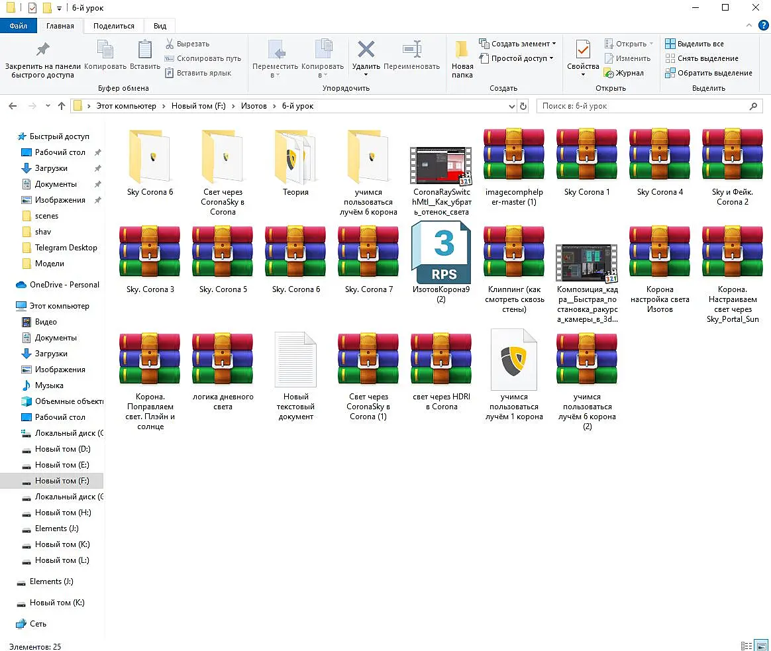The height and width of the screenshot is (651, 771).
Task: Select ИзотовКорона9 (2) RPS file
Action: click(441, 262)
